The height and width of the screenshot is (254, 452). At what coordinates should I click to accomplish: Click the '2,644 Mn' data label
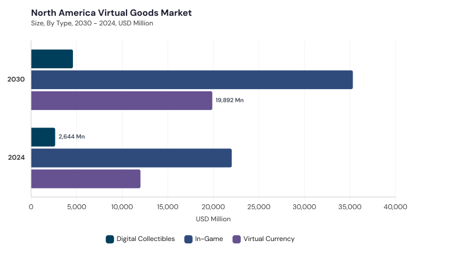pos(72,137)
